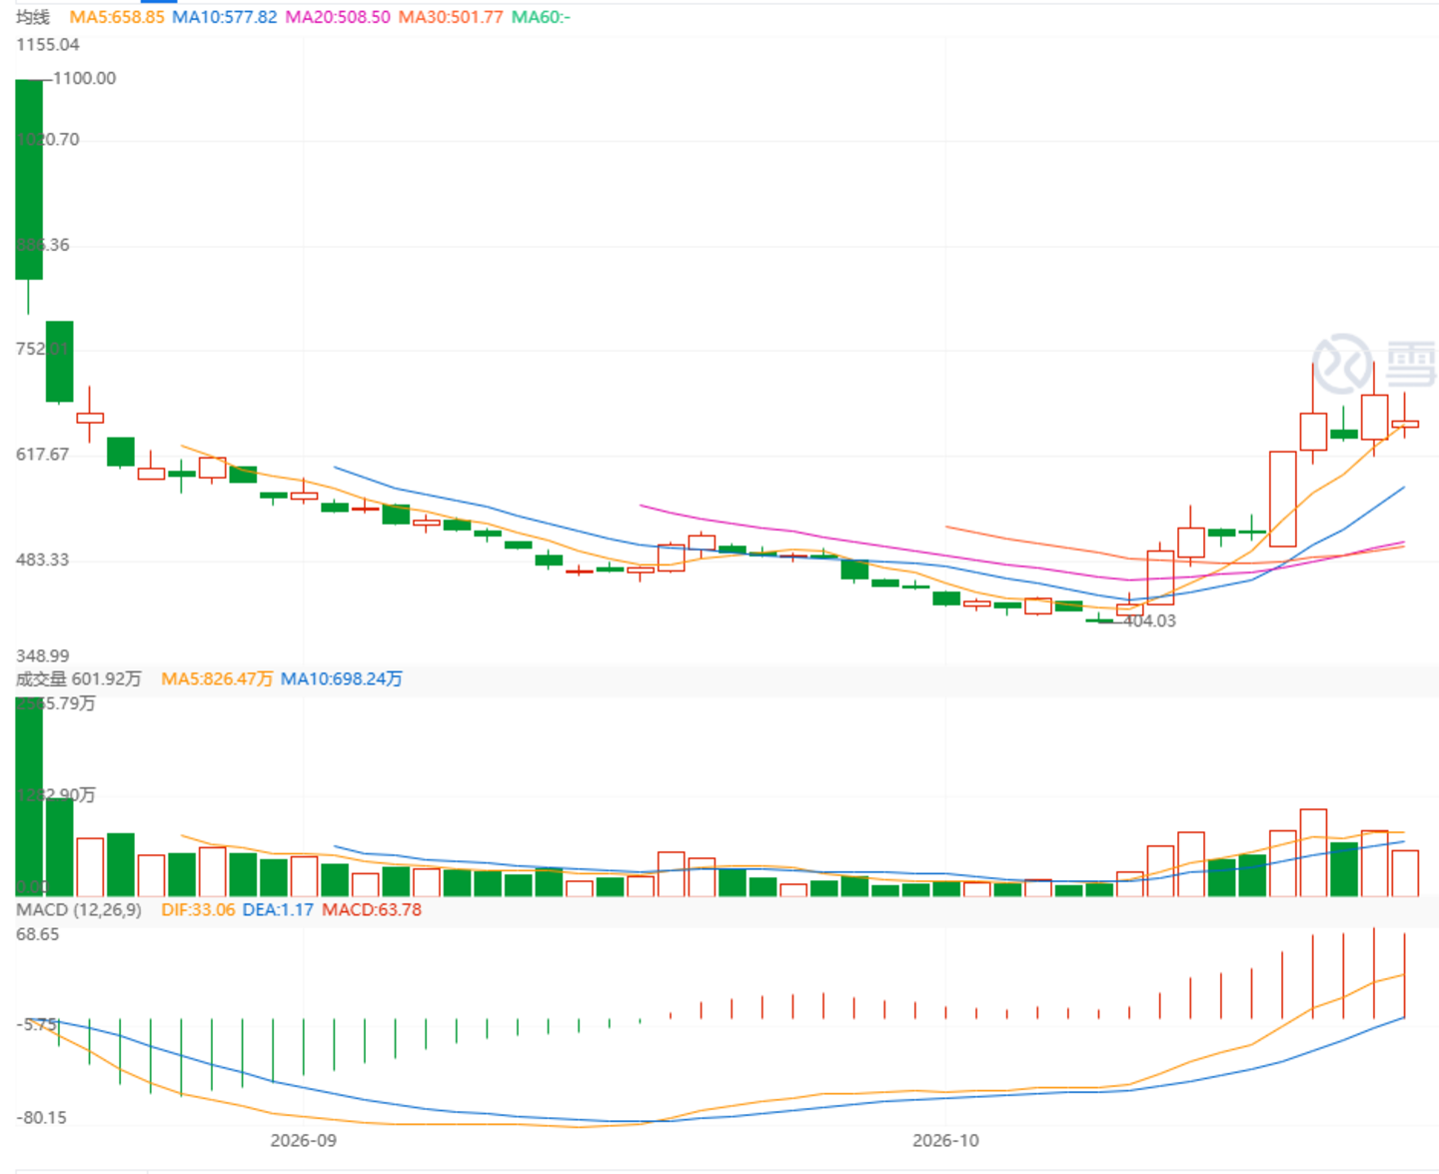The width and height of the screenshot is (1439, 1174).
Task: Select the tallest green volume bar
Action: point(29,796)
